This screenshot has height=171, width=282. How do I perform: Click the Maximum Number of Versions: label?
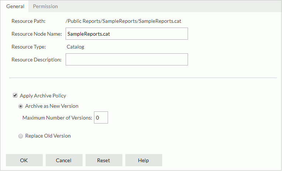[x=57, y=118]
